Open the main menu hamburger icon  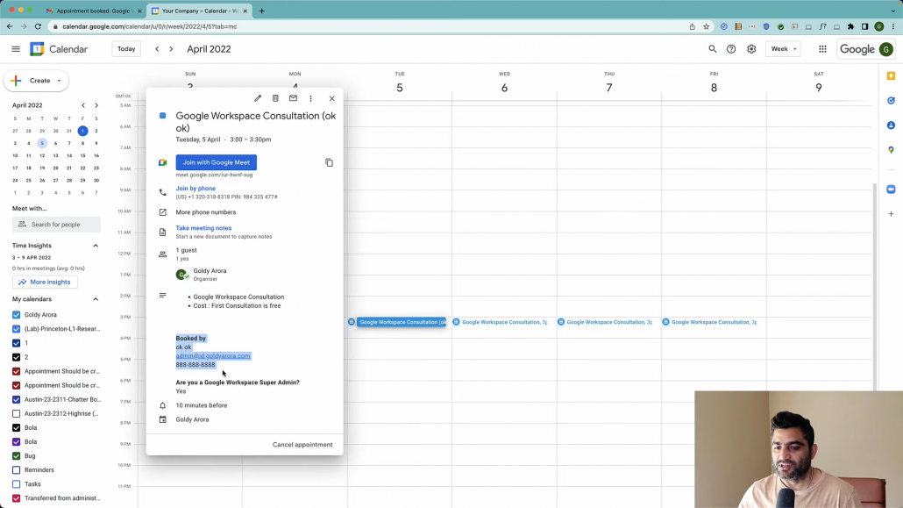(16, 49)
